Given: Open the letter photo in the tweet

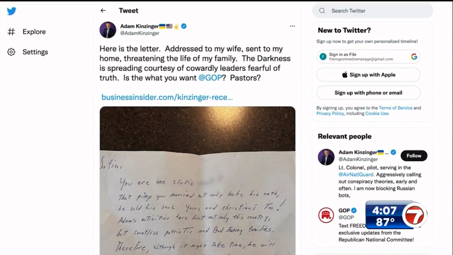Looking at the screenshot, I should click(x=198, y=181).
